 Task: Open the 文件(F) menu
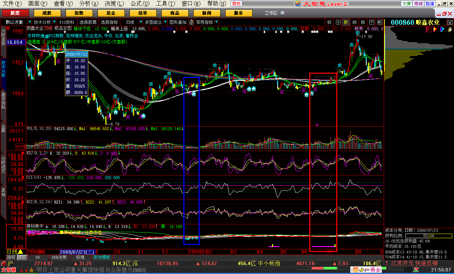pos(12,4)
